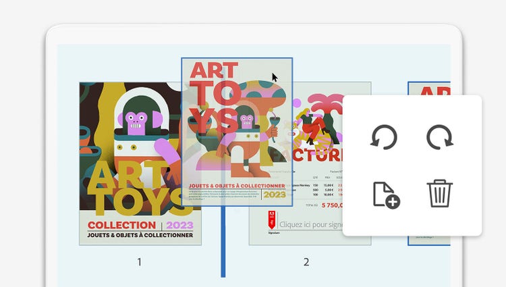Click the page number 2 label
Viewport: 506px width, 287px height.
[306, 262]
